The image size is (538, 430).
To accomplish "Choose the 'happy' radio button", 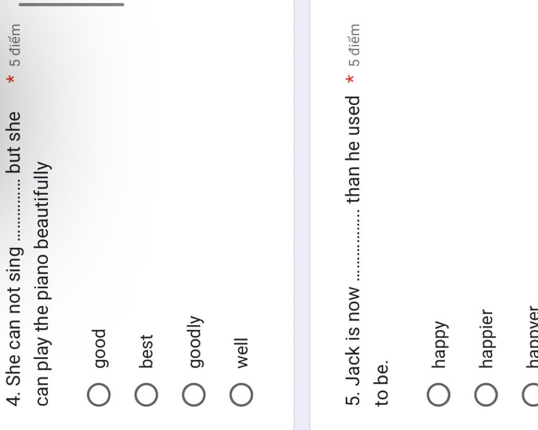I will [439, 395].
